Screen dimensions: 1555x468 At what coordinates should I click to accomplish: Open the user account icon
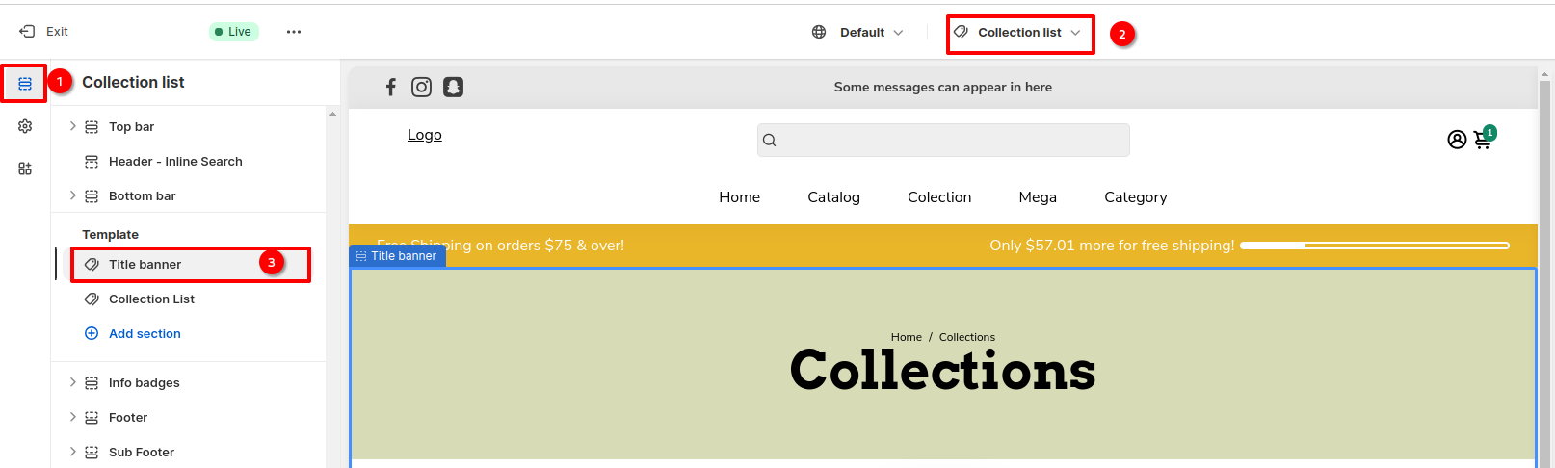pos(1457,140)
